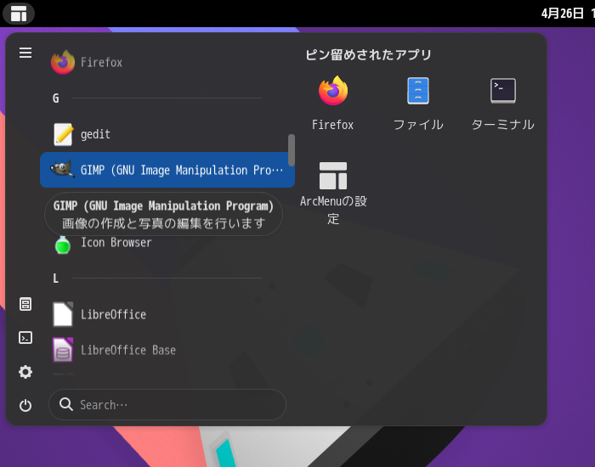Click the power button in sidebar
The image size is (595, 467).
pos(25,406)
